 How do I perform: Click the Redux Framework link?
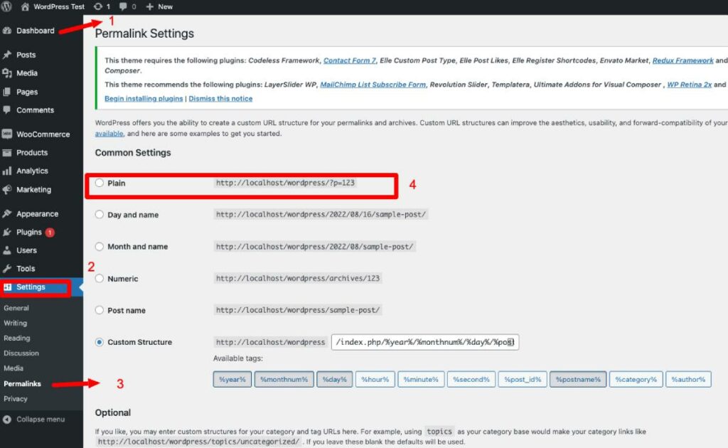[x=683, y=60]
